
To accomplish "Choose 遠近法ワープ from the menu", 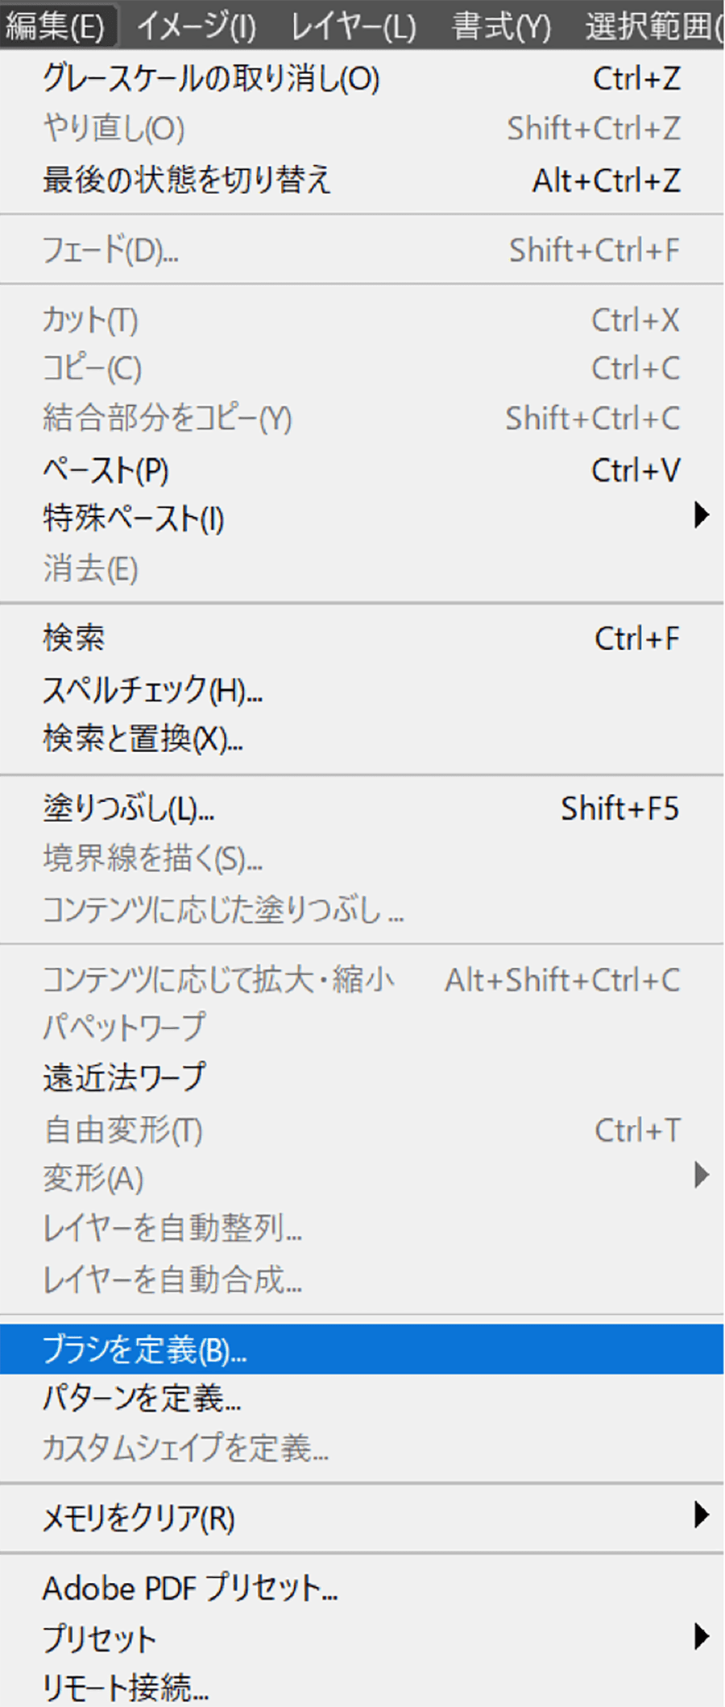I will pyautogui.click(x=125, y=1077).
